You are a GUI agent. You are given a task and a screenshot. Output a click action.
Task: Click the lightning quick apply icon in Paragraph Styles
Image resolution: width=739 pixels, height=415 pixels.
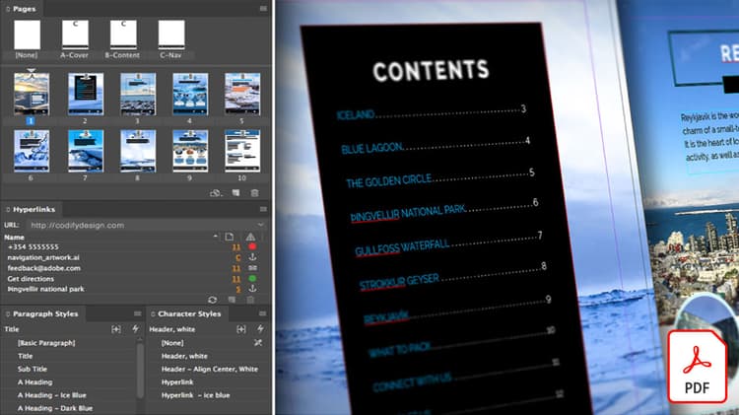tap(135, 328)
